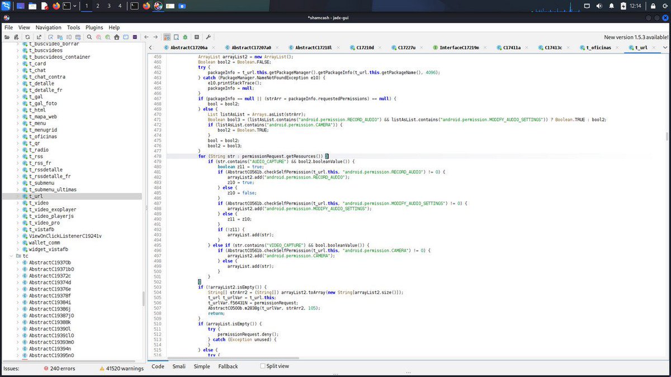The width and height of the screenshot is (671, 377).
Task: Click the Open file toolbar icon
Action: point(7,37)
